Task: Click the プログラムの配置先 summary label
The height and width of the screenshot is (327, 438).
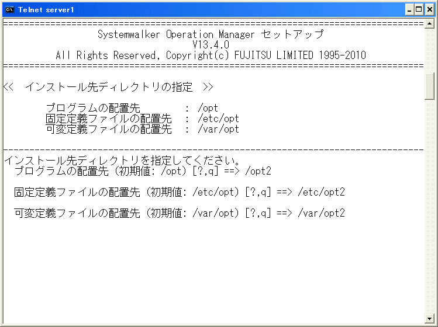Action: point(93,108)
